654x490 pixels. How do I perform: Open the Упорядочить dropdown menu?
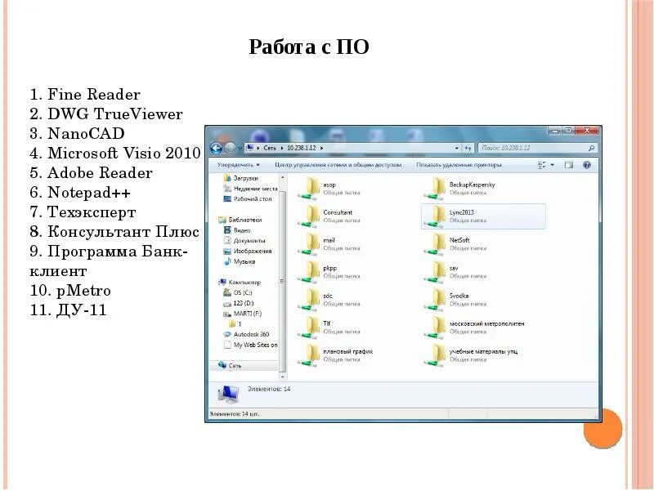coord(238,165)
